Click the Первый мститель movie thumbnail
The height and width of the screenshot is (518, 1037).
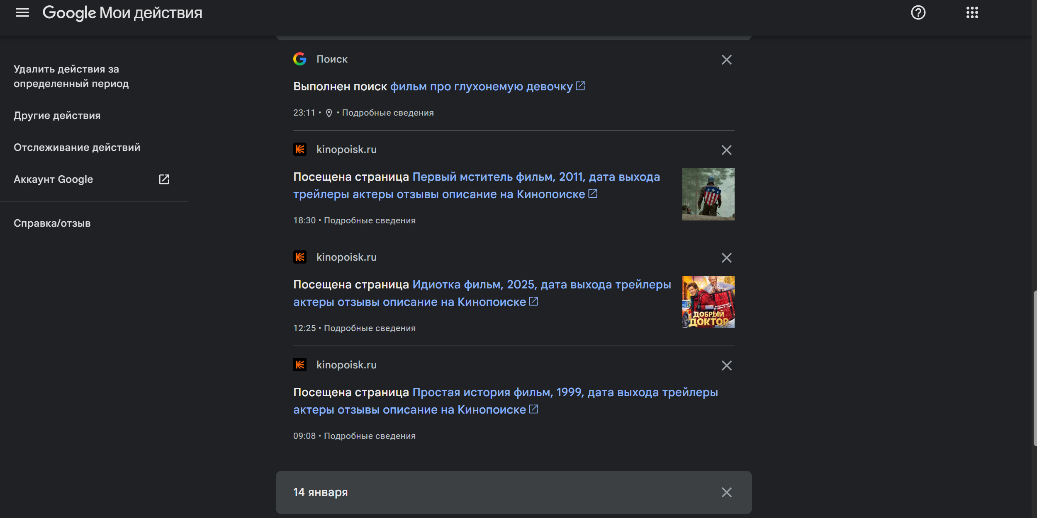point(708,194)
